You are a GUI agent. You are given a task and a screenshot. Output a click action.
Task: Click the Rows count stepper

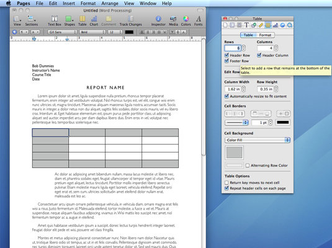244,48
